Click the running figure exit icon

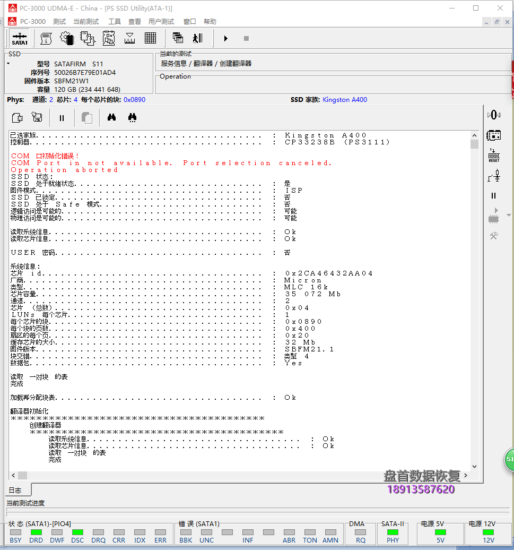coord(198,38)
